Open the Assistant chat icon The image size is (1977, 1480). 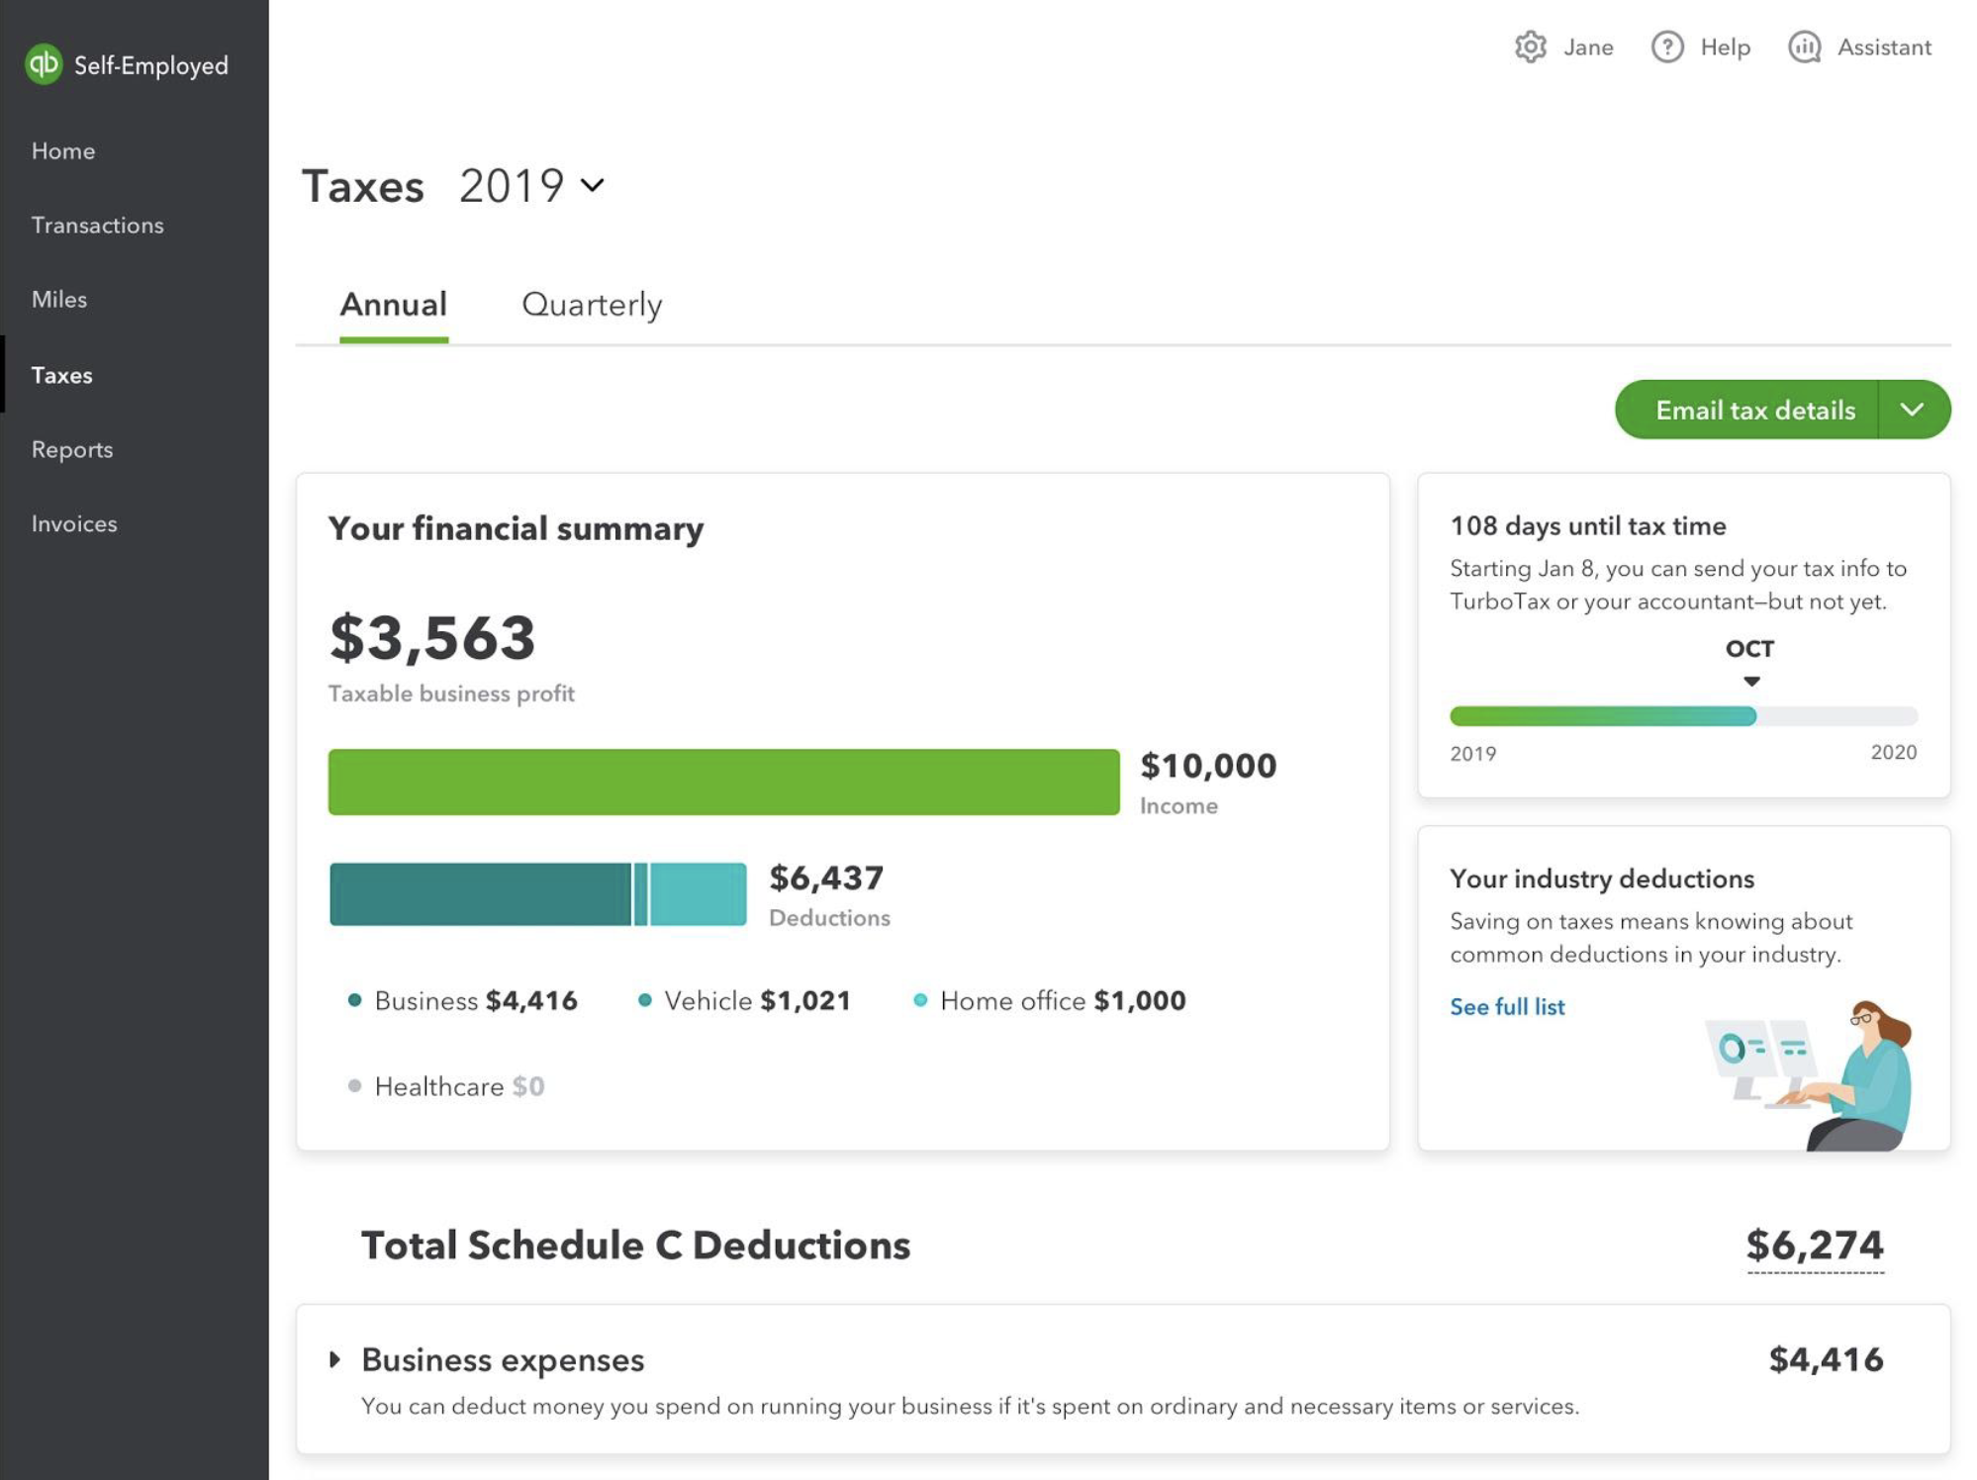click(1804, 47)
